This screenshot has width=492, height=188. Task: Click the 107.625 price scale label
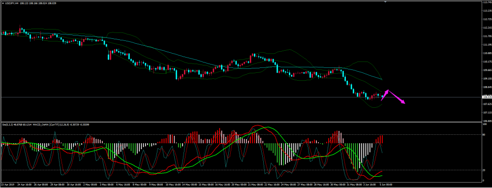487,104
